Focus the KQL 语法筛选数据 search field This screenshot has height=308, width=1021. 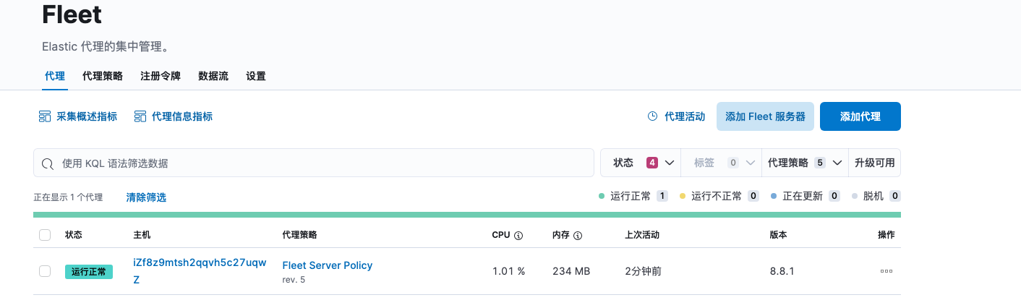(x=314, y=163)
